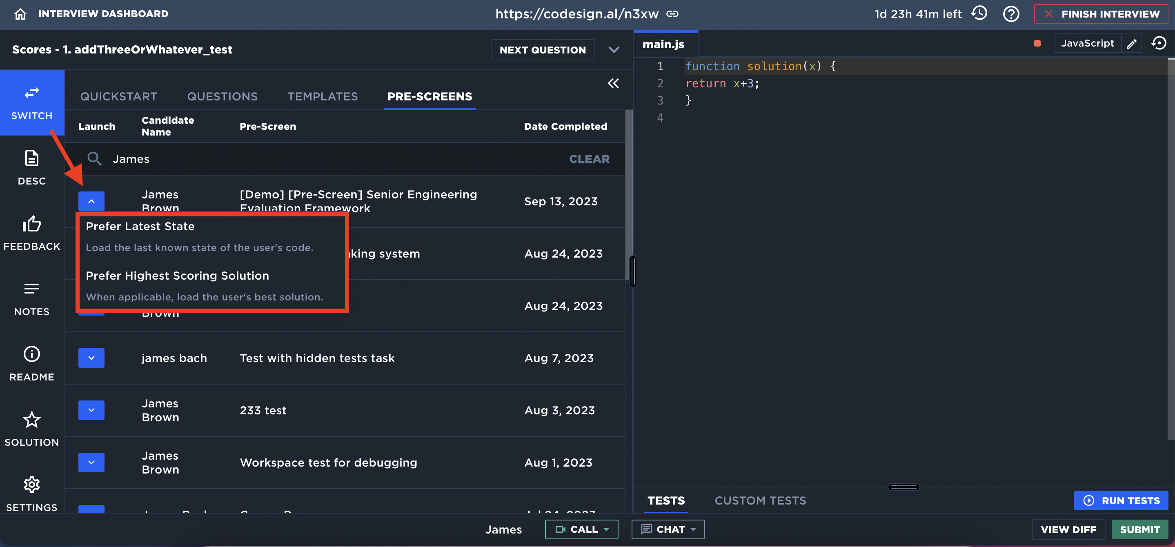Select Prefer Highest Scoring Solution option

pyautogui.click(x=212, y=286)
